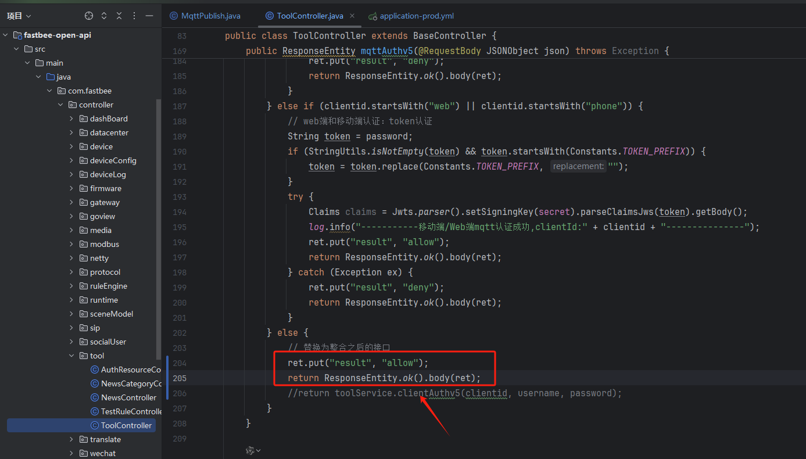This screenshot has width=806, height=459.
Task: Click the locate opened file target icon
Action: 89,16
